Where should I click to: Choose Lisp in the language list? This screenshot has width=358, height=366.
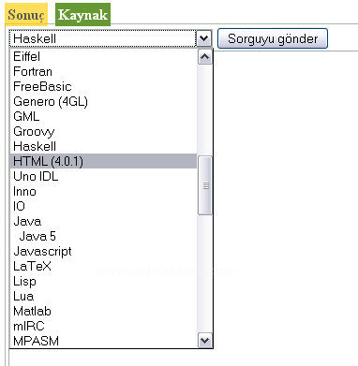click(x=103, y=281)
